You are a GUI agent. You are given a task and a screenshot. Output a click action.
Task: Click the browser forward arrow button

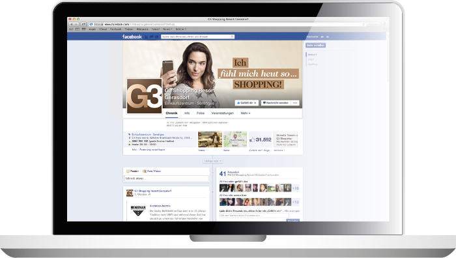[x=76, y=24]
